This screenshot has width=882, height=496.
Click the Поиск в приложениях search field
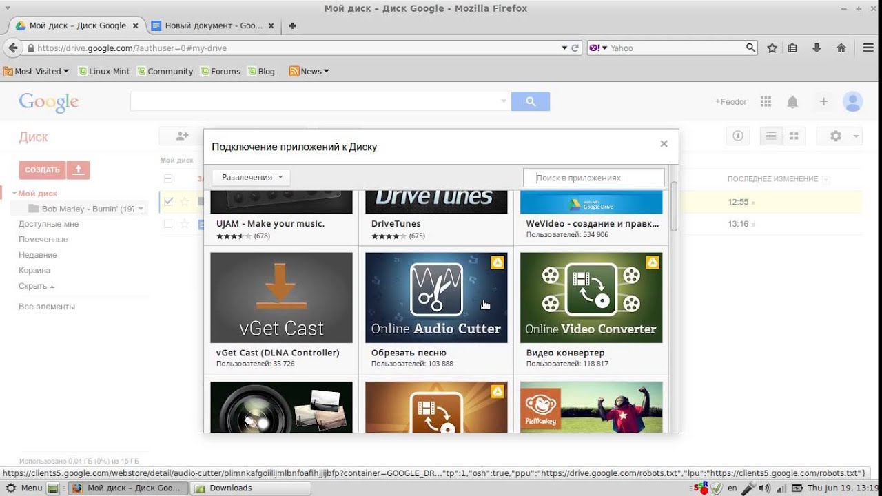point(594,178)
